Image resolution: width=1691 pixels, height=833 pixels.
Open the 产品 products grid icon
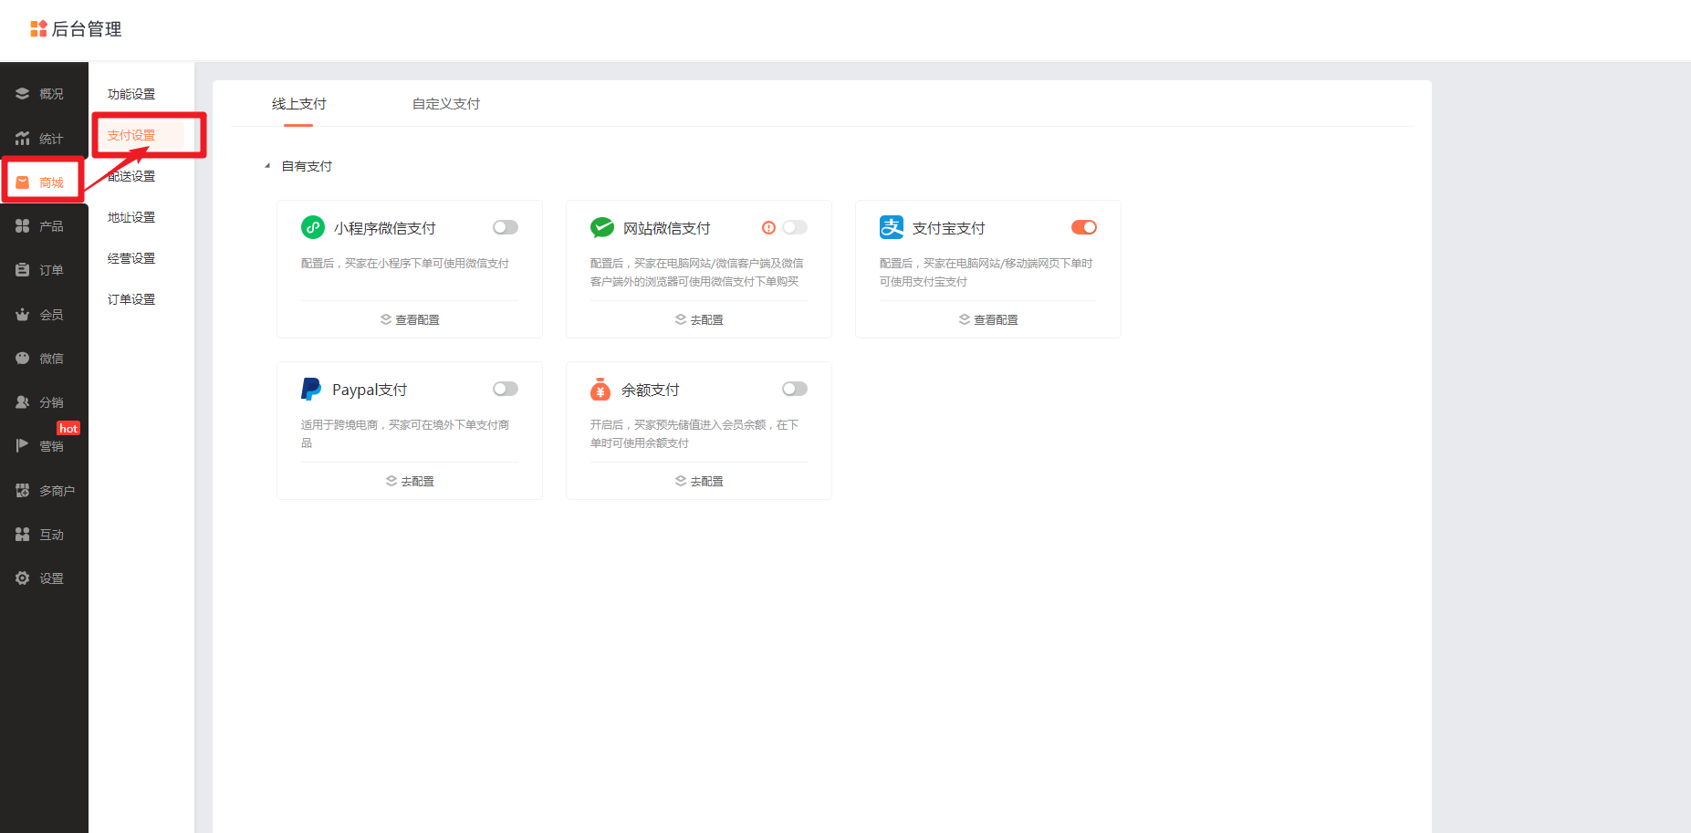click(x=22, y=226)
